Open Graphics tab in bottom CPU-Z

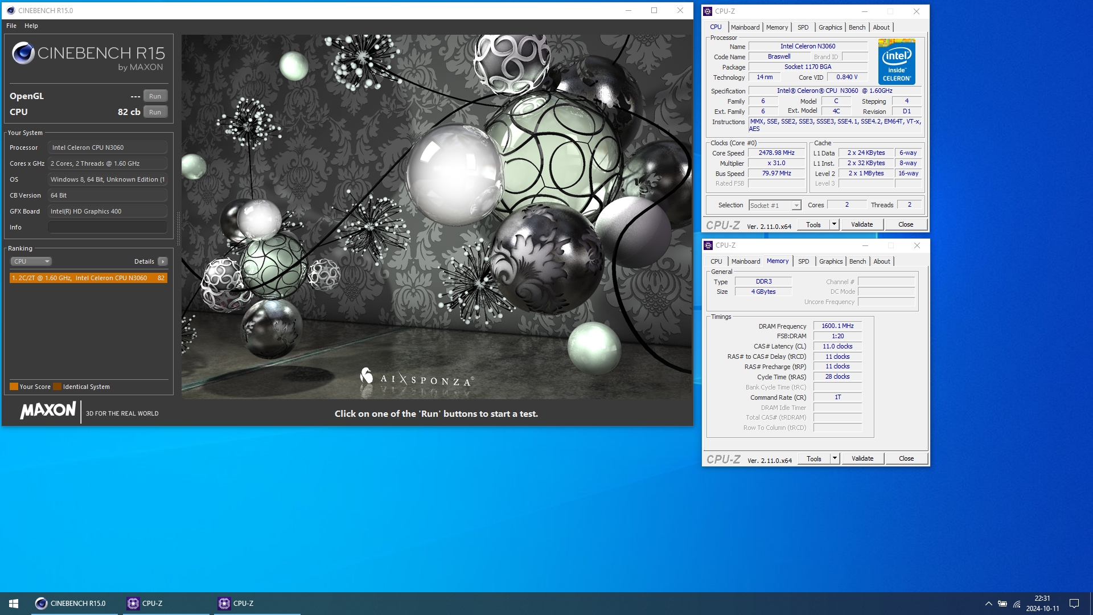tap(831, 261)
